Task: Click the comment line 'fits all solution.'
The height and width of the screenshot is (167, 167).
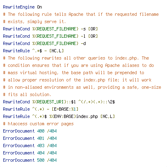Action: (27, 94)
